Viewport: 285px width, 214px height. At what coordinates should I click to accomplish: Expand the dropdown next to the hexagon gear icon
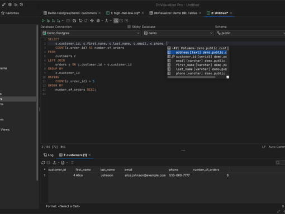(102, 21)
